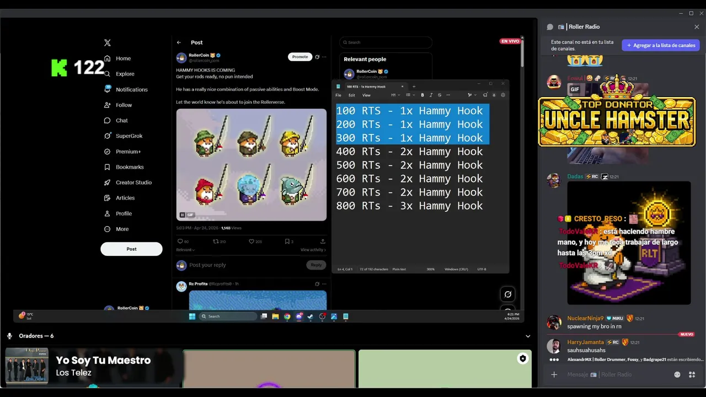Click Grok icon on RollerCoin post header

click(317, 57)
